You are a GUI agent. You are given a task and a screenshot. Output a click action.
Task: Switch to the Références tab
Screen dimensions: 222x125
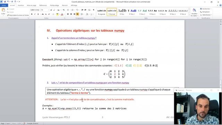(x=43, y=5)
